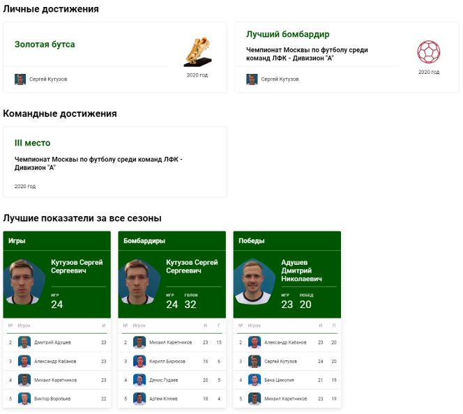
Task: Click the large player photo in the Бомбардиры card
Action: click(x=139, y=284)
